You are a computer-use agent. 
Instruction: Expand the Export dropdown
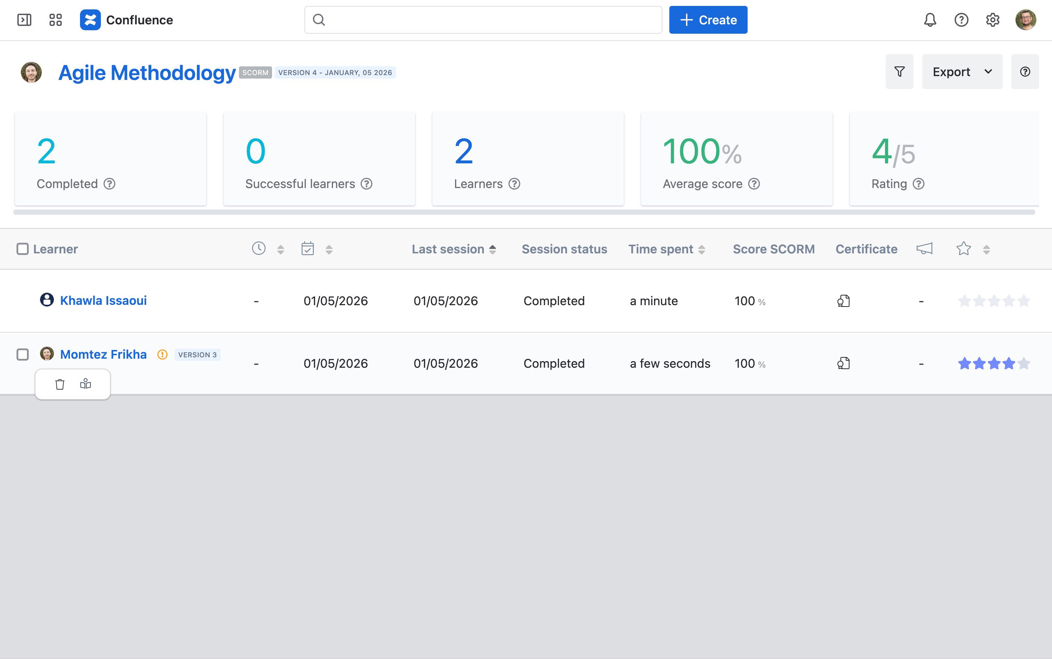(962, 72)
